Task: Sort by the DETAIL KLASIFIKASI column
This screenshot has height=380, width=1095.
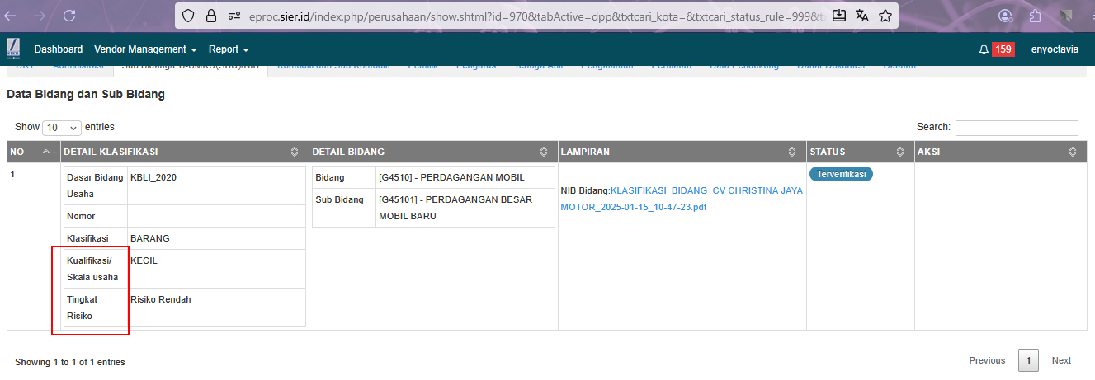Action: [x=295, y=152]
